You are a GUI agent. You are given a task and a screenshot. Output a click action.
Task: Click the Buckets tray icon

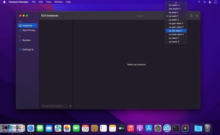click(20, 40)
